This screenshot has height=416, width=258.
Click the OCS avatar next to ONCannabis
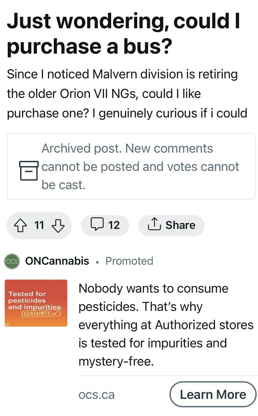[x=13, y=261]
